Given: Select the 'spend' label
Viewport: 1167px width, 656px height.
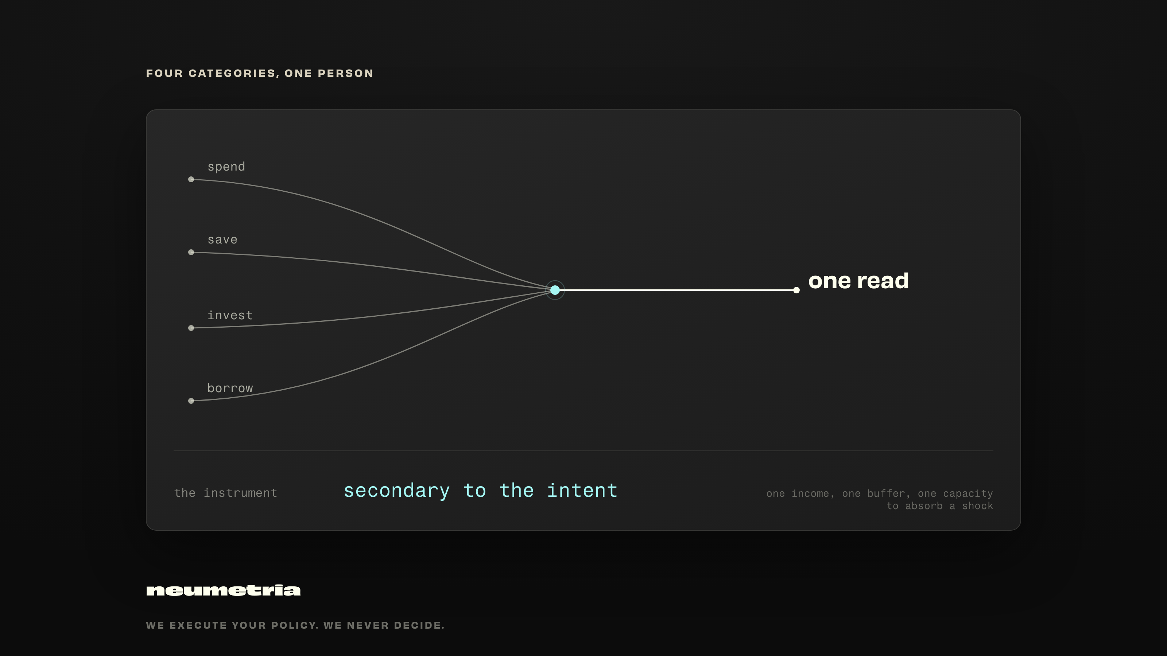Looking at the screenshot, I should (x=226, y=167).
